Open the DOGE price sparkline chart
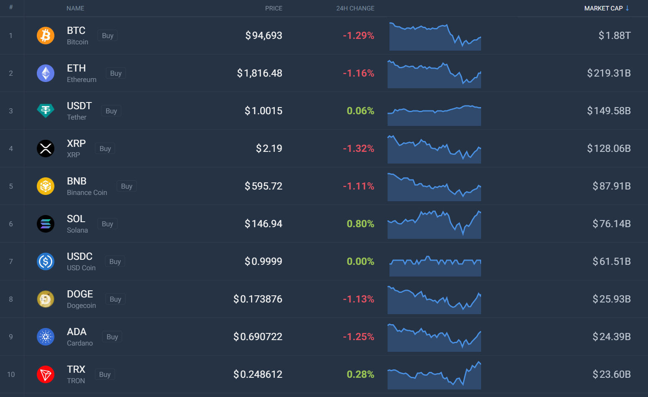This screenshot has height=397, width=648. point(434,300)
